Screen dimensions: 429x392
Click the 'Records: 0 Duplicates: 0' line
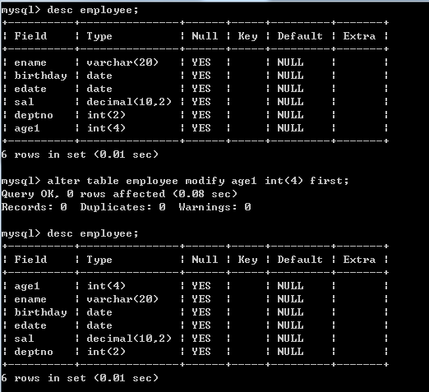(126, 207)
